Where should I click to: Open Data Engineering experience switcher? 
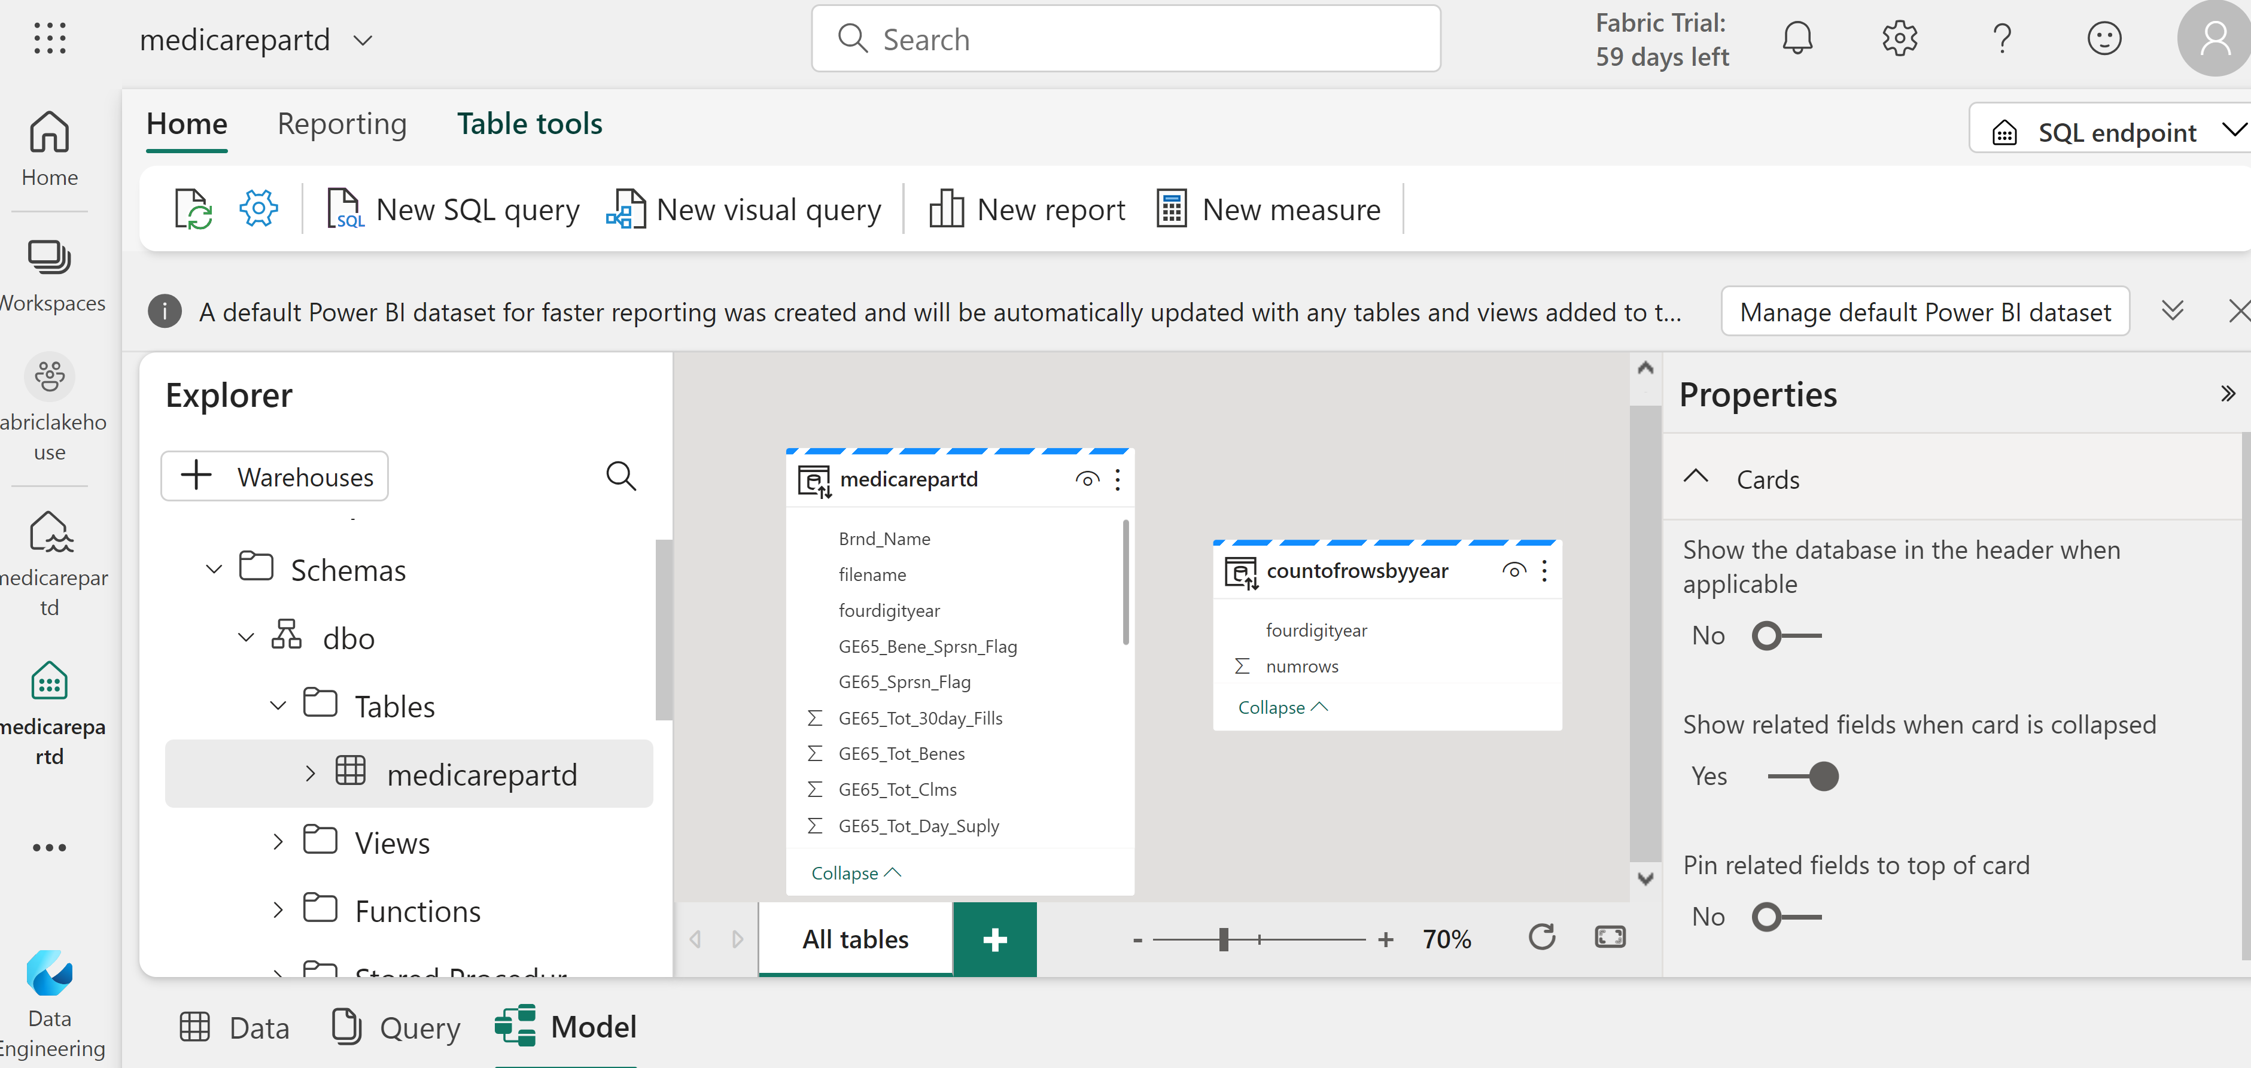click(x=49, y=1005)
